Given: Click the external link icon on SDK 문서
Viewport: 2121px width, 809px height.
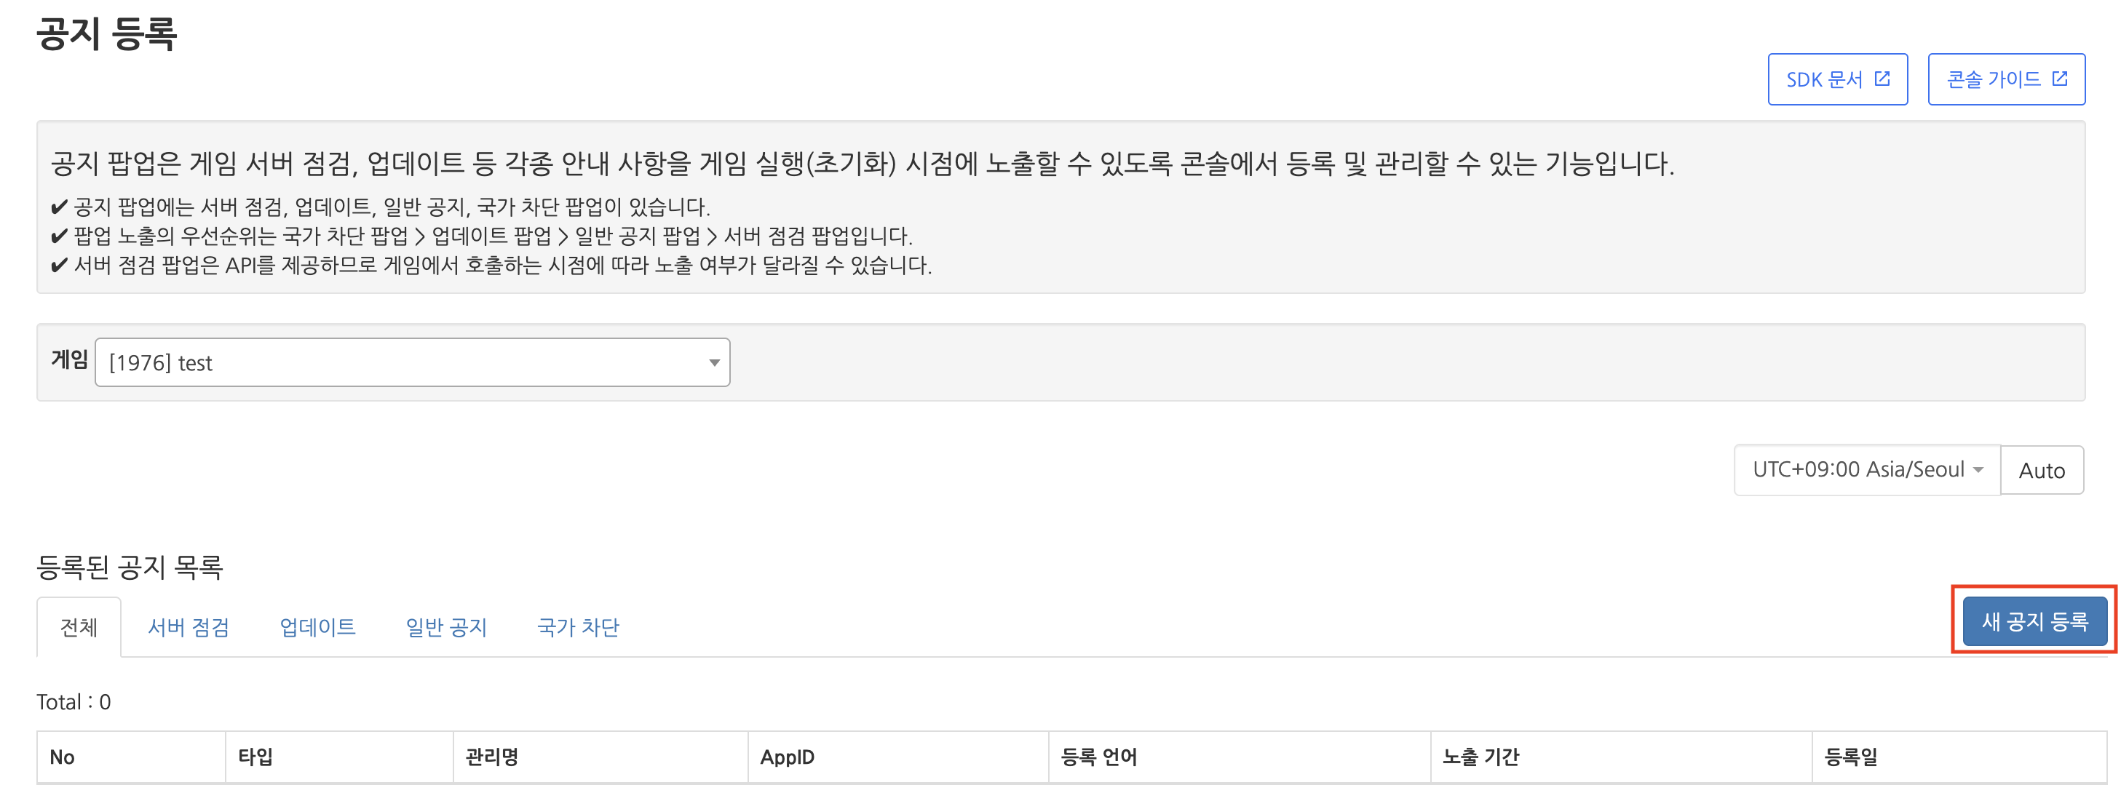Looking at the screenshot, I should pyautogui.click(x=1882, y=79).
